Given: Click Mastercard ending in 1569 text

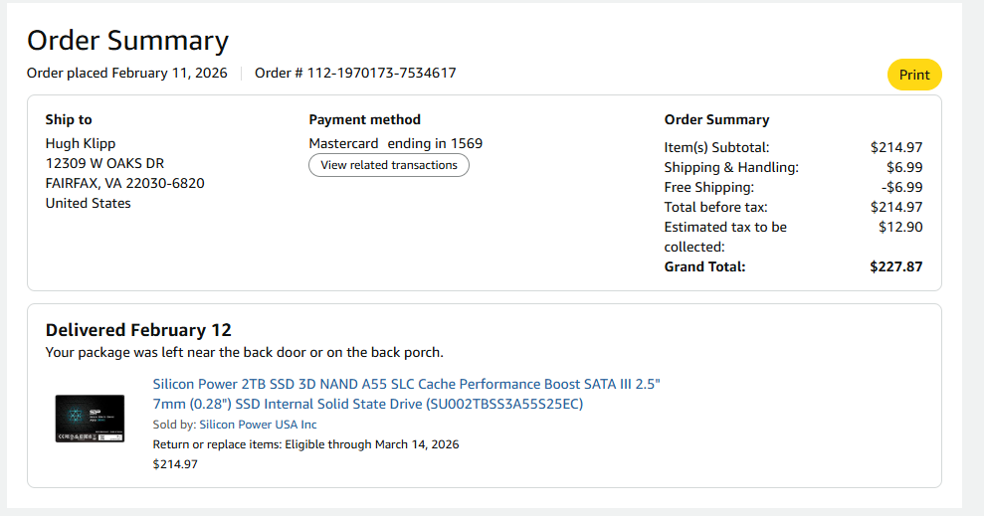Looking at the screenshot, I should click(395, 143).
